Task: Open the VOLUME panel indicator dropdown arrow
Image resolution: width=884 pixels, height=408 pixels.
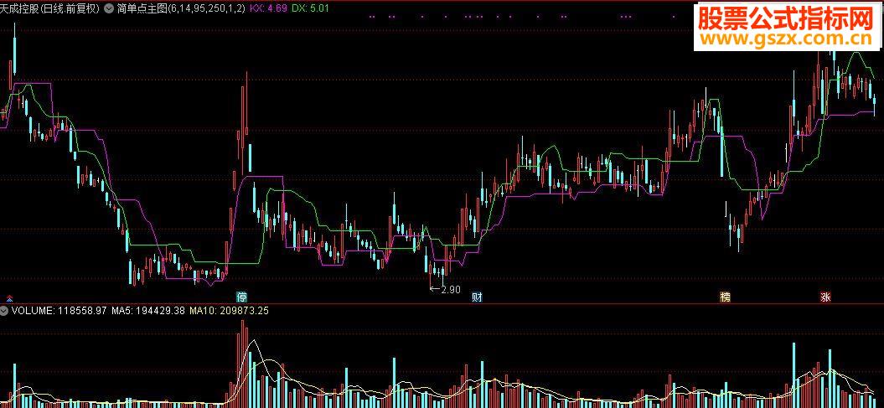Action: click(4, 310)
